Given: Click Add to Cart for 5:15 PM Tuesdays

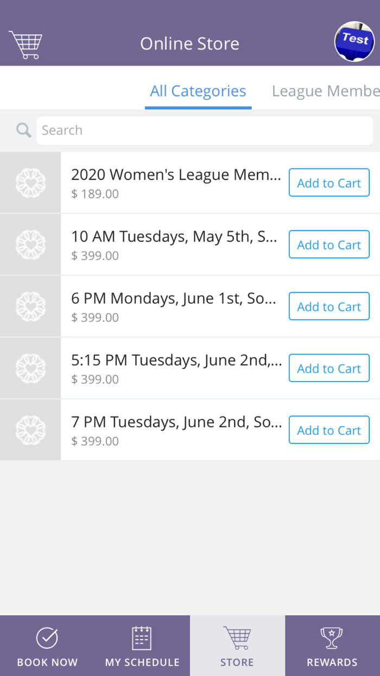Looking at the screenshot, I should [329, 368].
